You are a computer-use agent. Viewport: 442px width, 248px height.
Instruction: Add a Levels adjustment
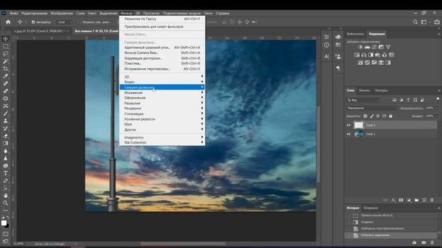pyautogui.click(x=367, y=47)
